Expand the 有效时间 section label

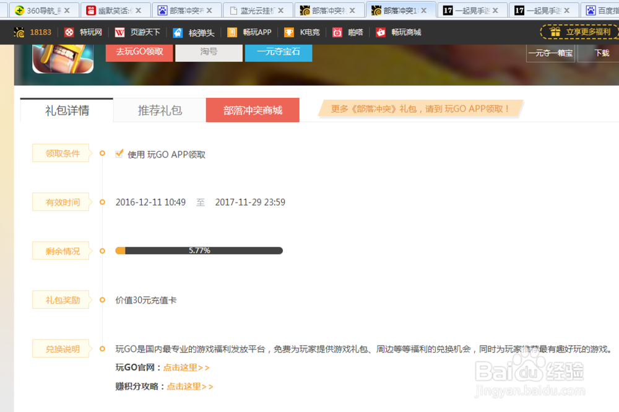60,201
